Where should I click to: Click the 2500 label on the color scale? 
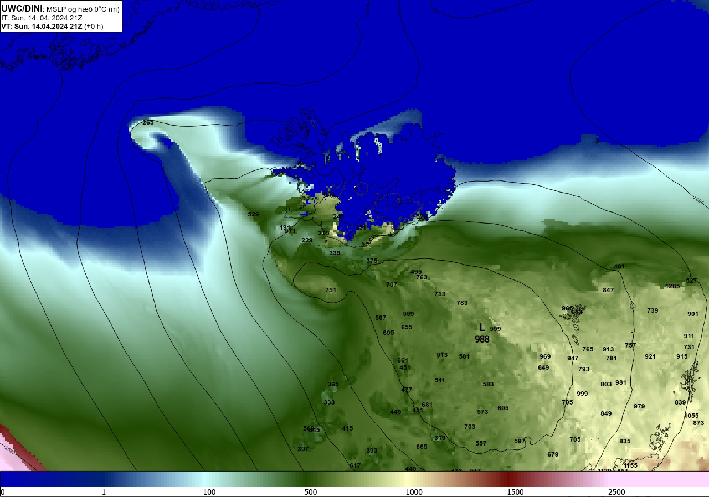616,492
